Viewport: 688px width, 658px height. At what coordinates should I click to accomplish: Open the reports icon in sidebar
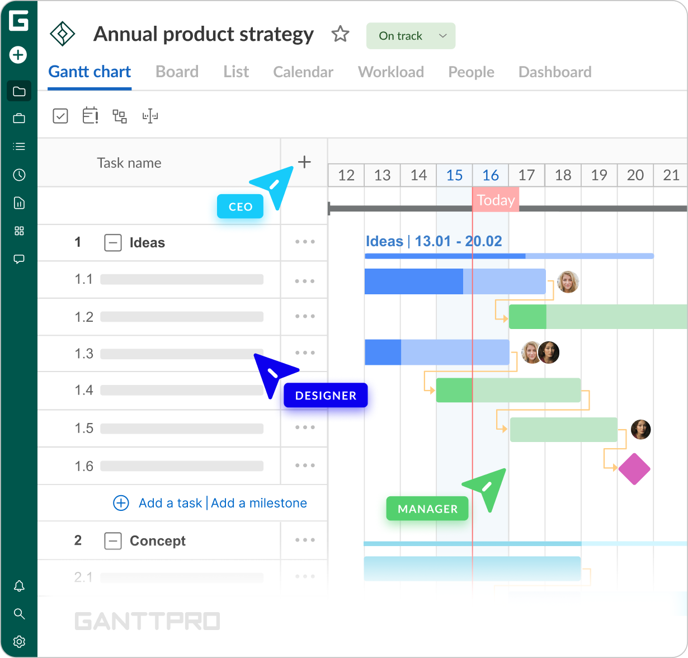(x=19, y=203)
